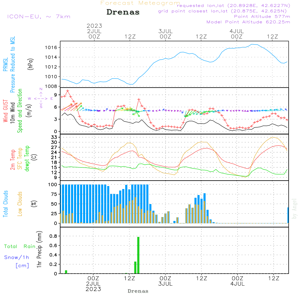Viewport: 301px width, 301px height.
Task: Click the small 'Drenas' caption at bottom
Action: pos(138,291)
